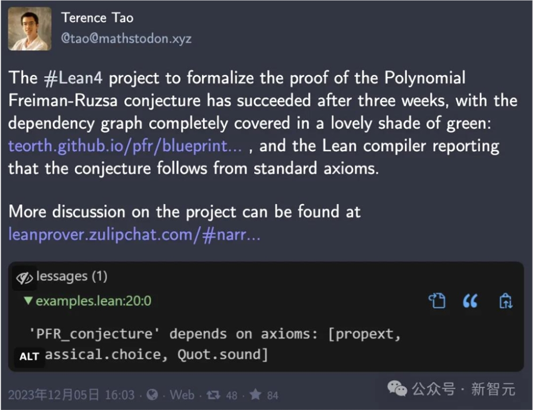Screen dimensions: 533x410
Task: Open the teorth.github.io blueprint link
Action: click(x=124, y=145)
